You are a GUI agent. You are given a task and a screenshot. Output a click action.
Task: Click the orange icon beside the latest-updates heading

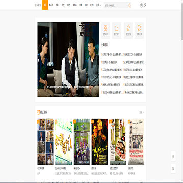point(39,112)
